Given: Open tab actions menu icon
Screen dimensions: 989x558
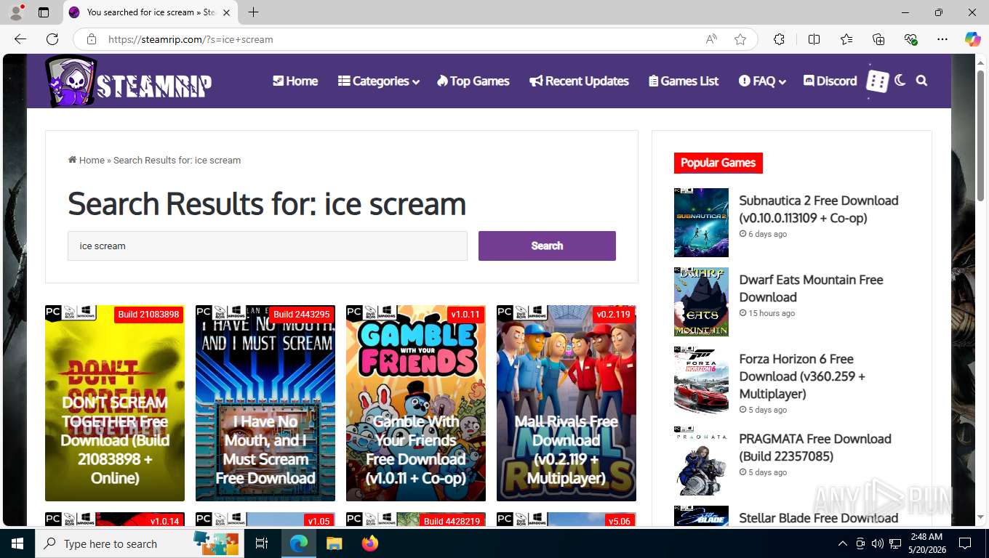Looking at the screenshot, I should [x=44, y=12].
